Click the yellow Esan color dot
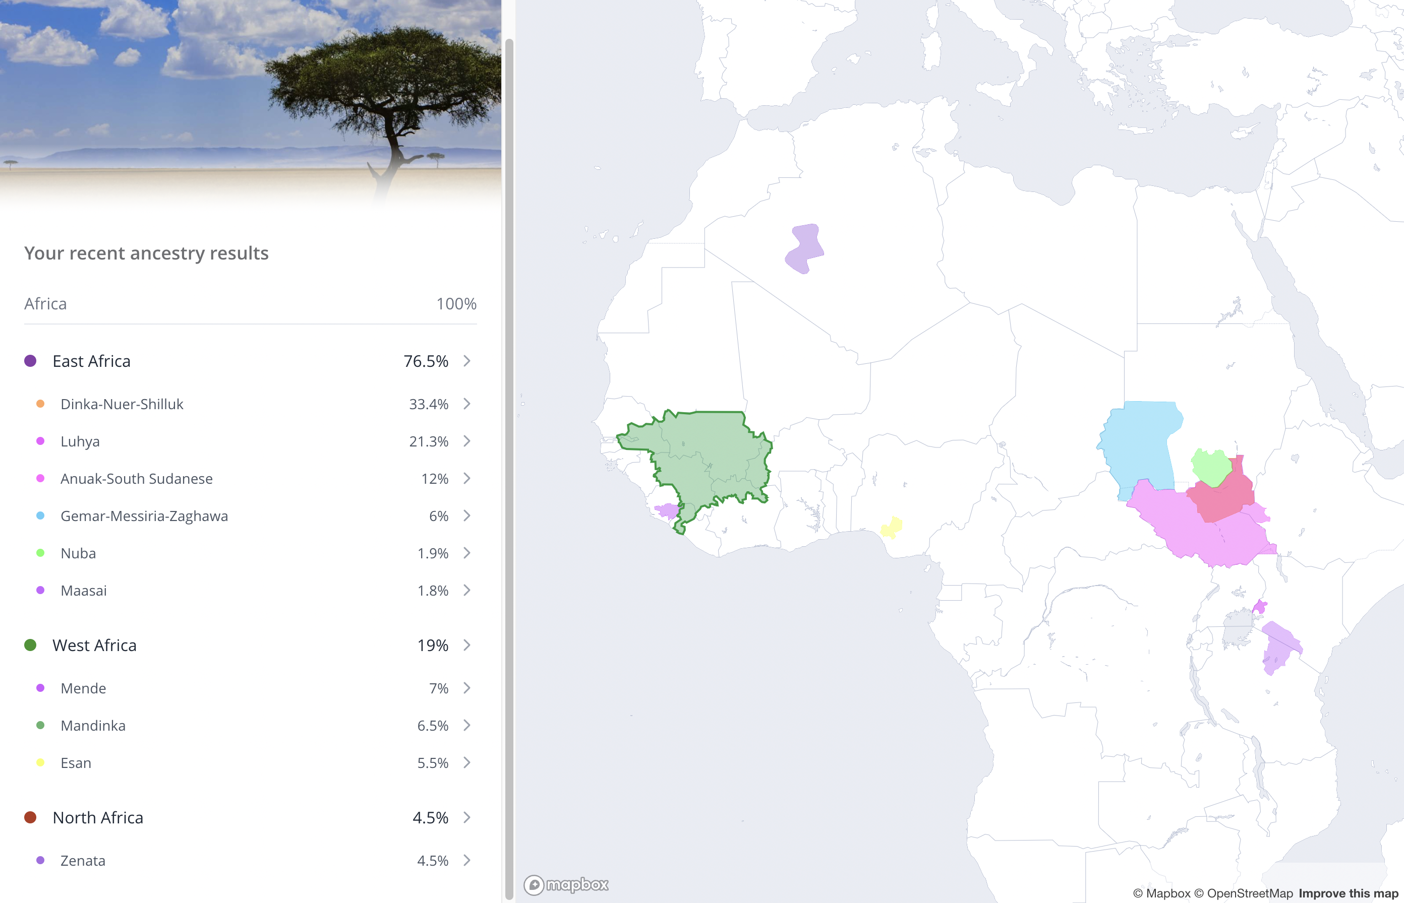 tap(40, 763)
